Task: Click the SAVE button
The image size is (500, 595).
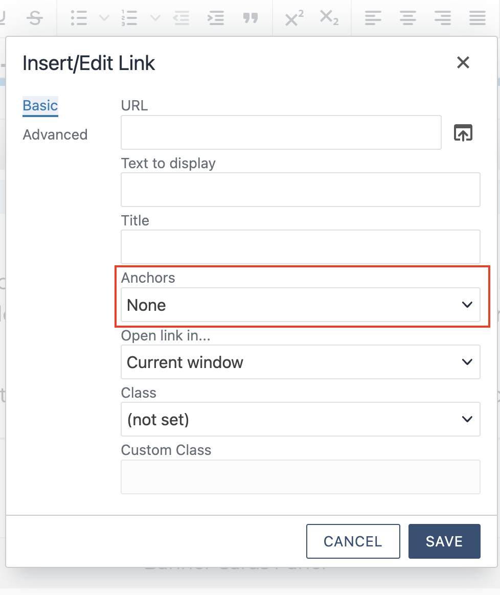Action: tap(444, 541)
